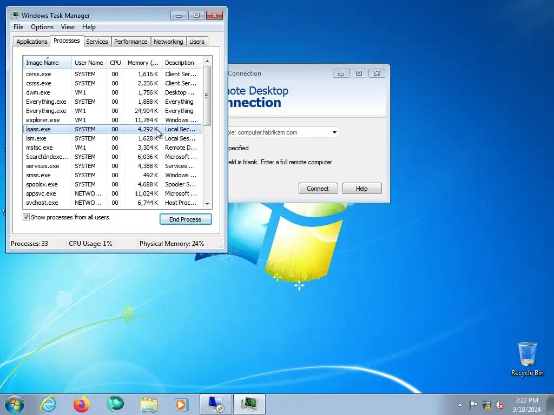The image size is (554, 415).
Task: Select Everything.exe row with 24,904 K memory
Action: (x=113, y=111)
